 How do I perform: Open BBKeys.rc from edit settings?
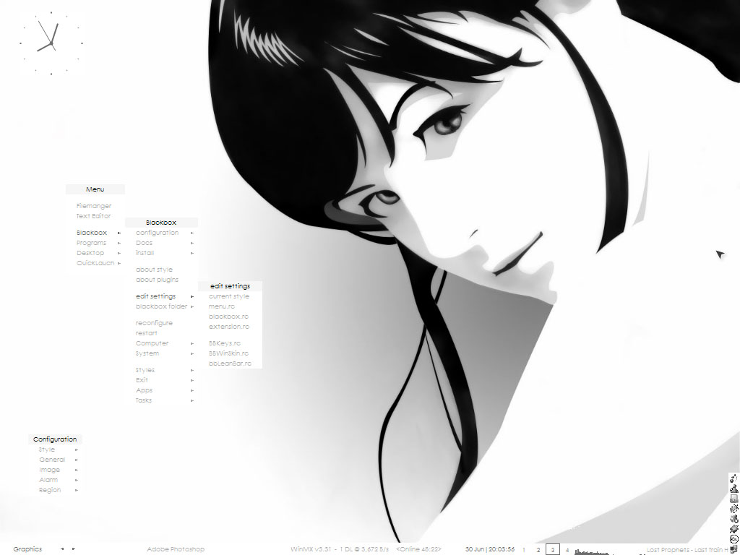click(225, 343)
